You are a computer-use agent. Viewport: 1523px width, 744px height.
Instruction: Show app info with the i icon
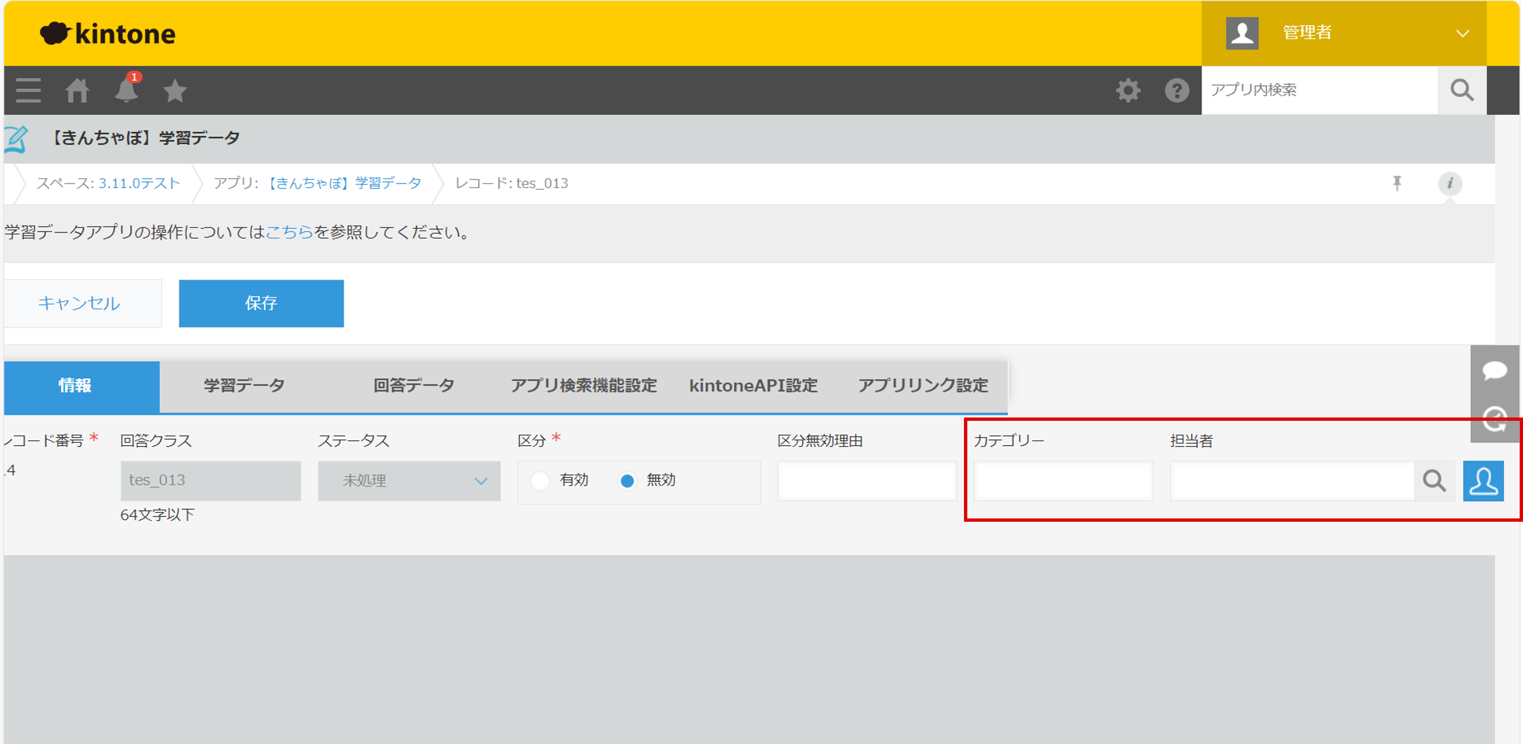tap(1450, 183)
